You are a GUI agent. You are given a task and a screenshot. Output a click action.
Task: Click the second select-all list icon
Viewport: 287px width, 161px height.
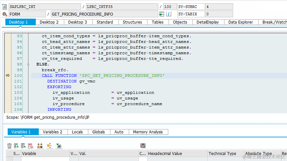click(x=24, y=146)
